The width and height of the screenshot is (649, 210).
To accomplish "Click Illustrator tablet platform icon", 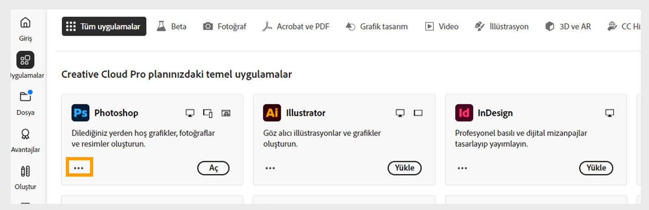I will coord(418,113).
